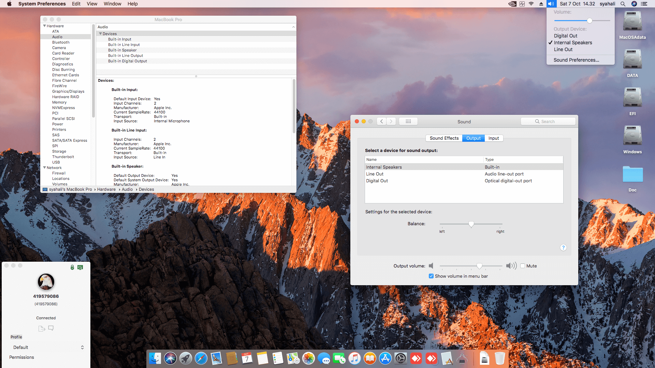Uncheck Show volume in menu bar
Viewport: 655px width, 368px height.
point(431,276)
